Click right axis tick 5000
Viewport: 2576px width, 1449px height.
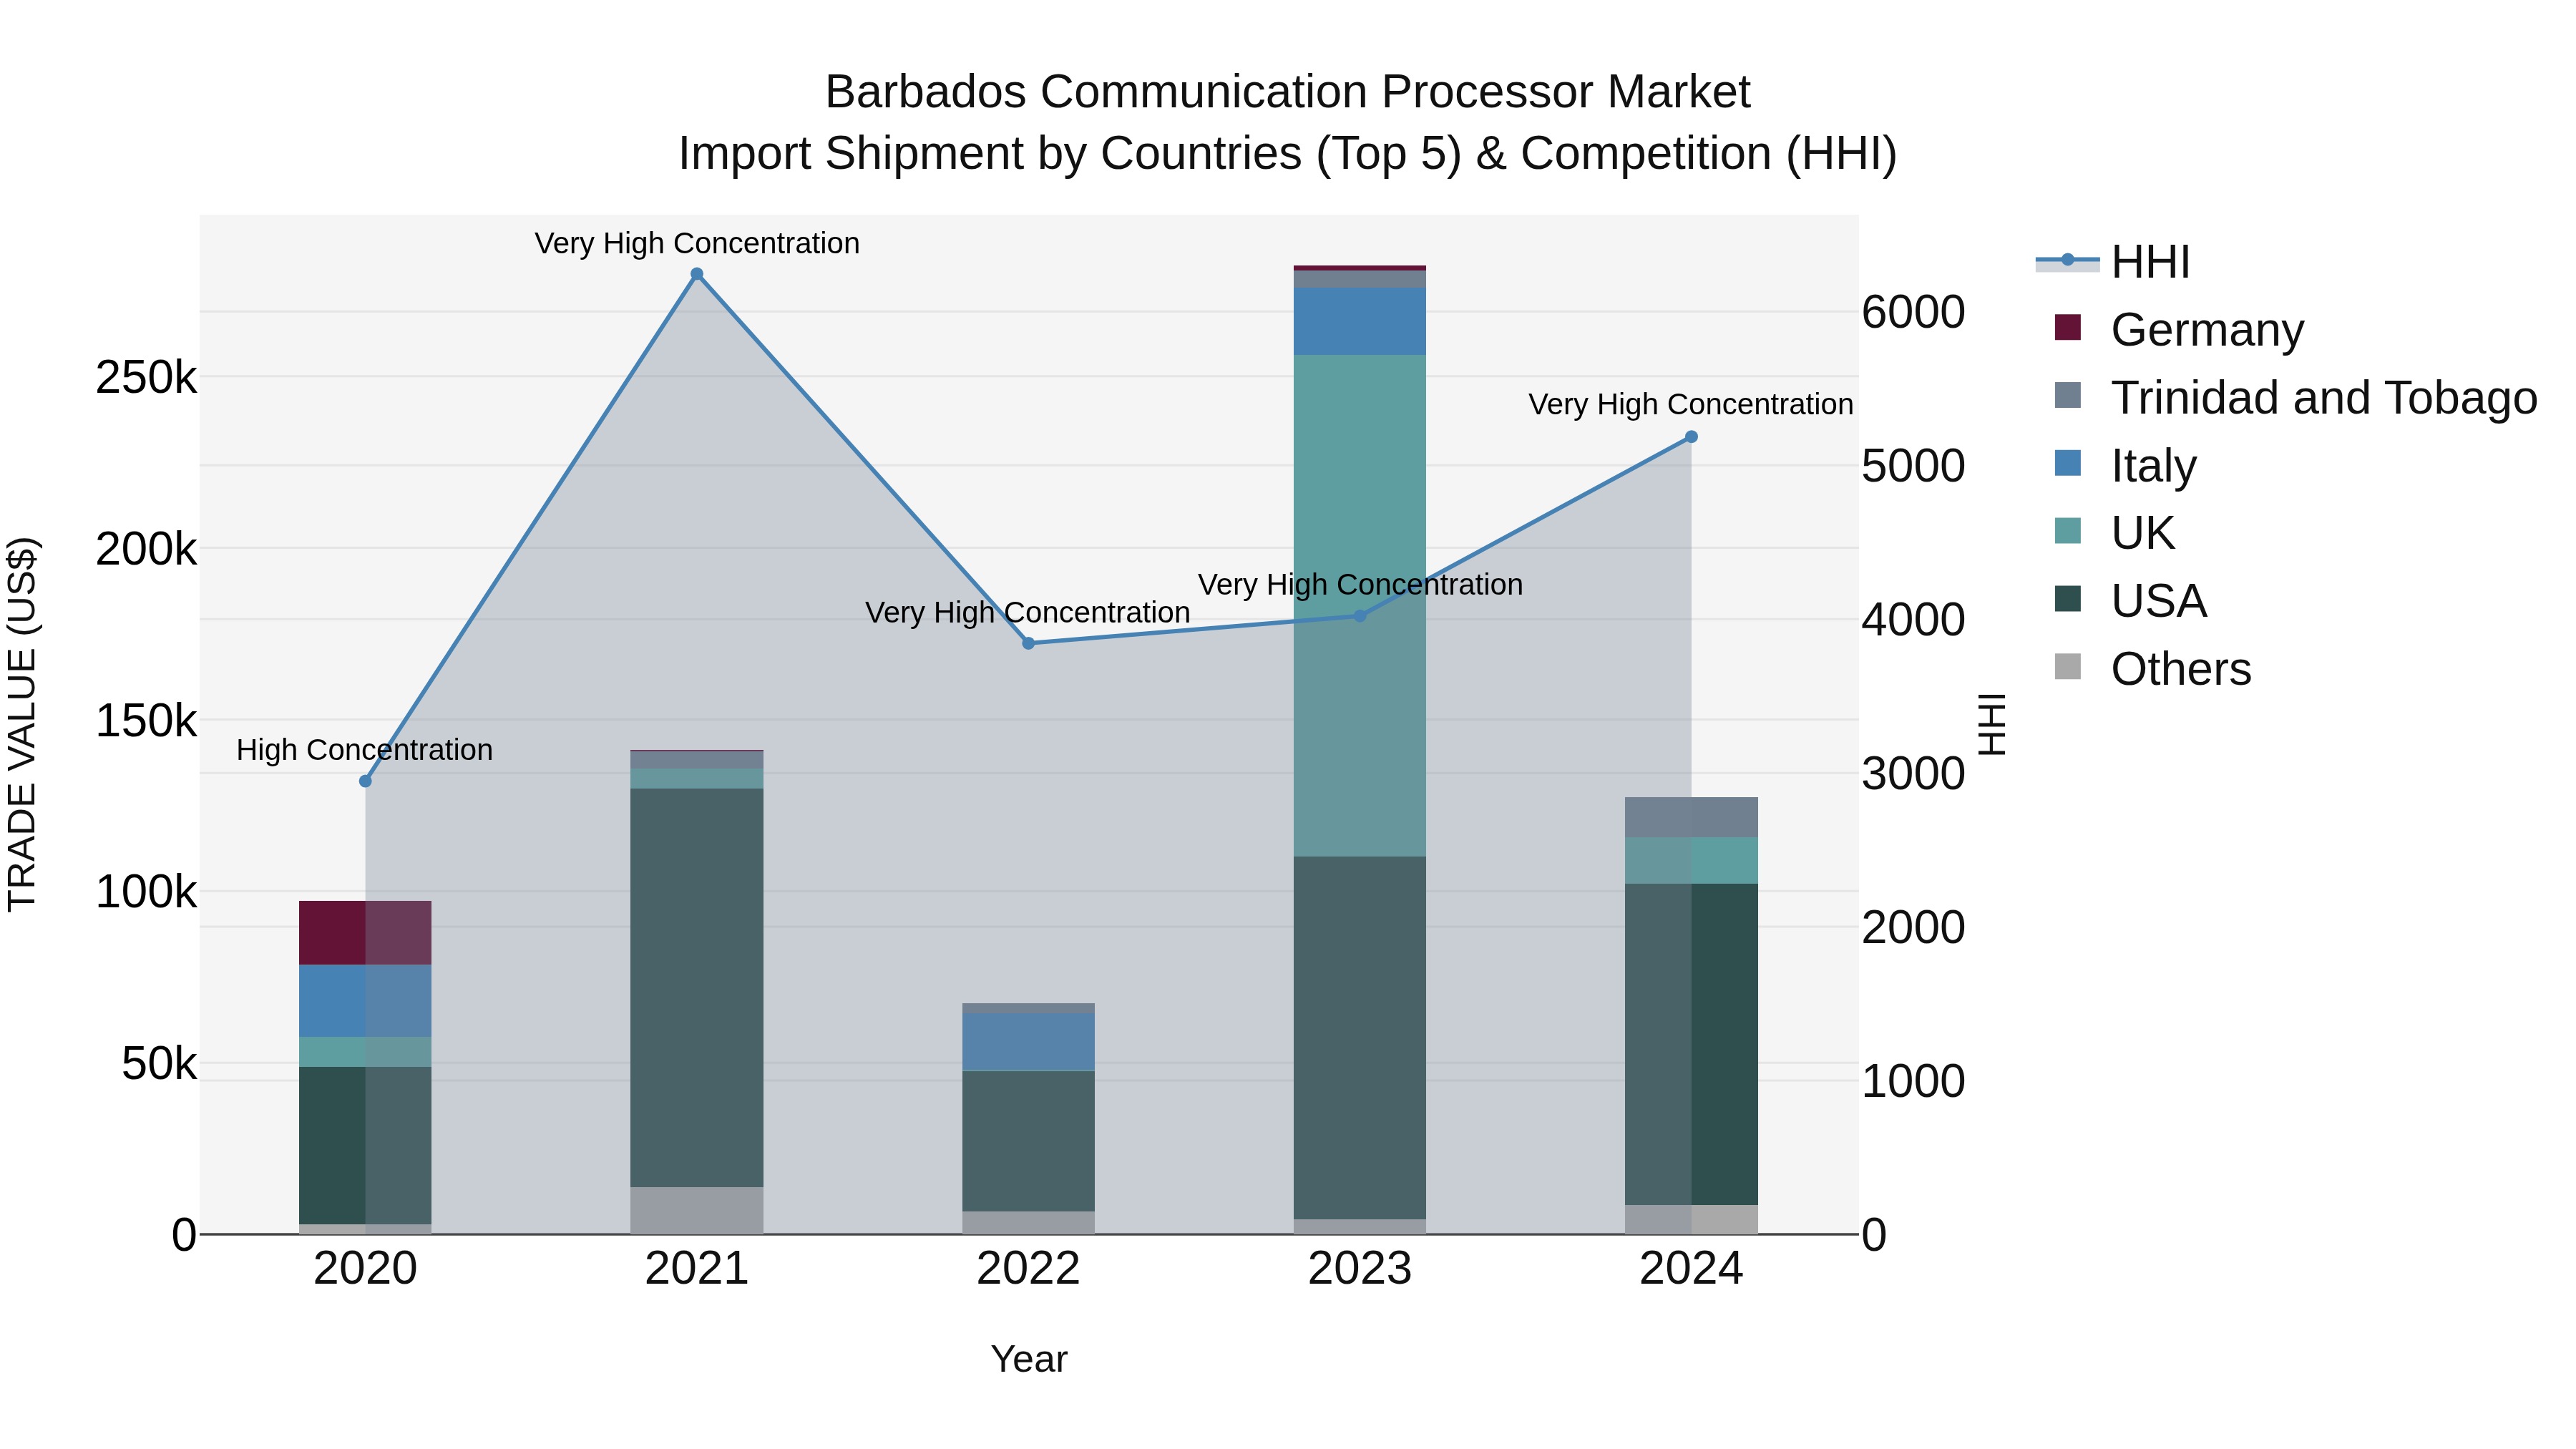coord(1913,466)
